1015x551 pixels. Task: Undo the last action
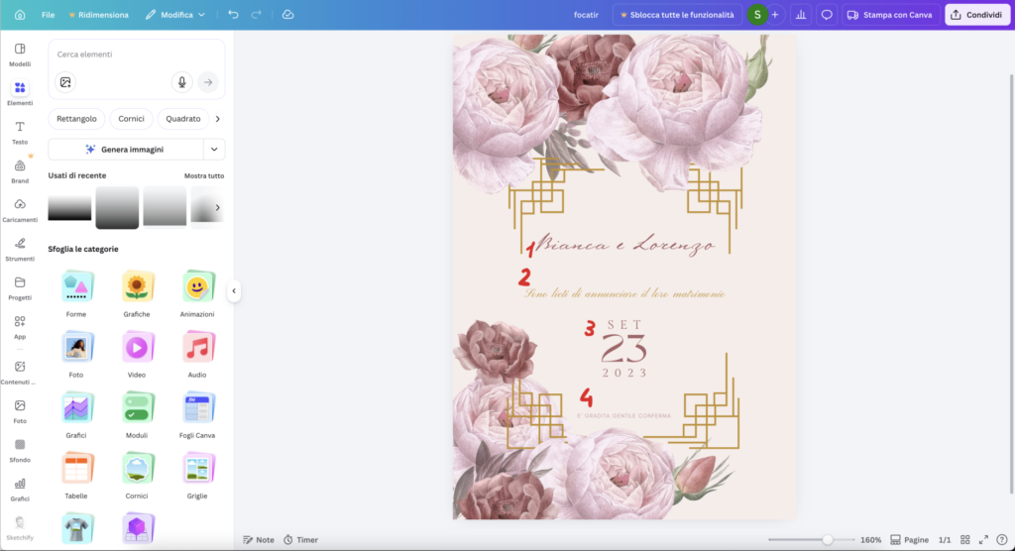coord(233,14)
